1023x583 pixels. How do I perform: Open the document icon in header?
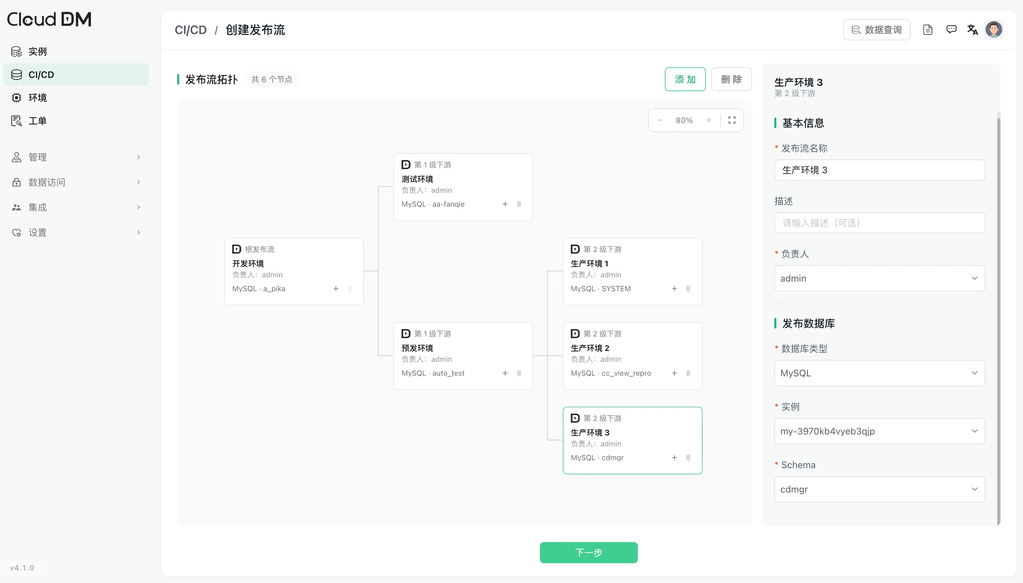click(927, 30)
